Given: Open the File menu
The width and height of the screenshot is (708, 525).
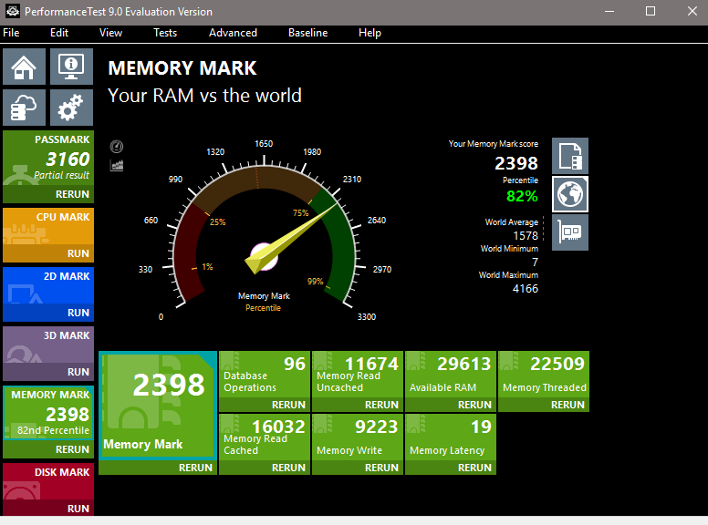Looking at the screenshot, I should [11, 33].
